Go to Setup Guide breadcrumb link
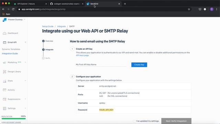This screenshot has height=124, width=220. point(48,27)
